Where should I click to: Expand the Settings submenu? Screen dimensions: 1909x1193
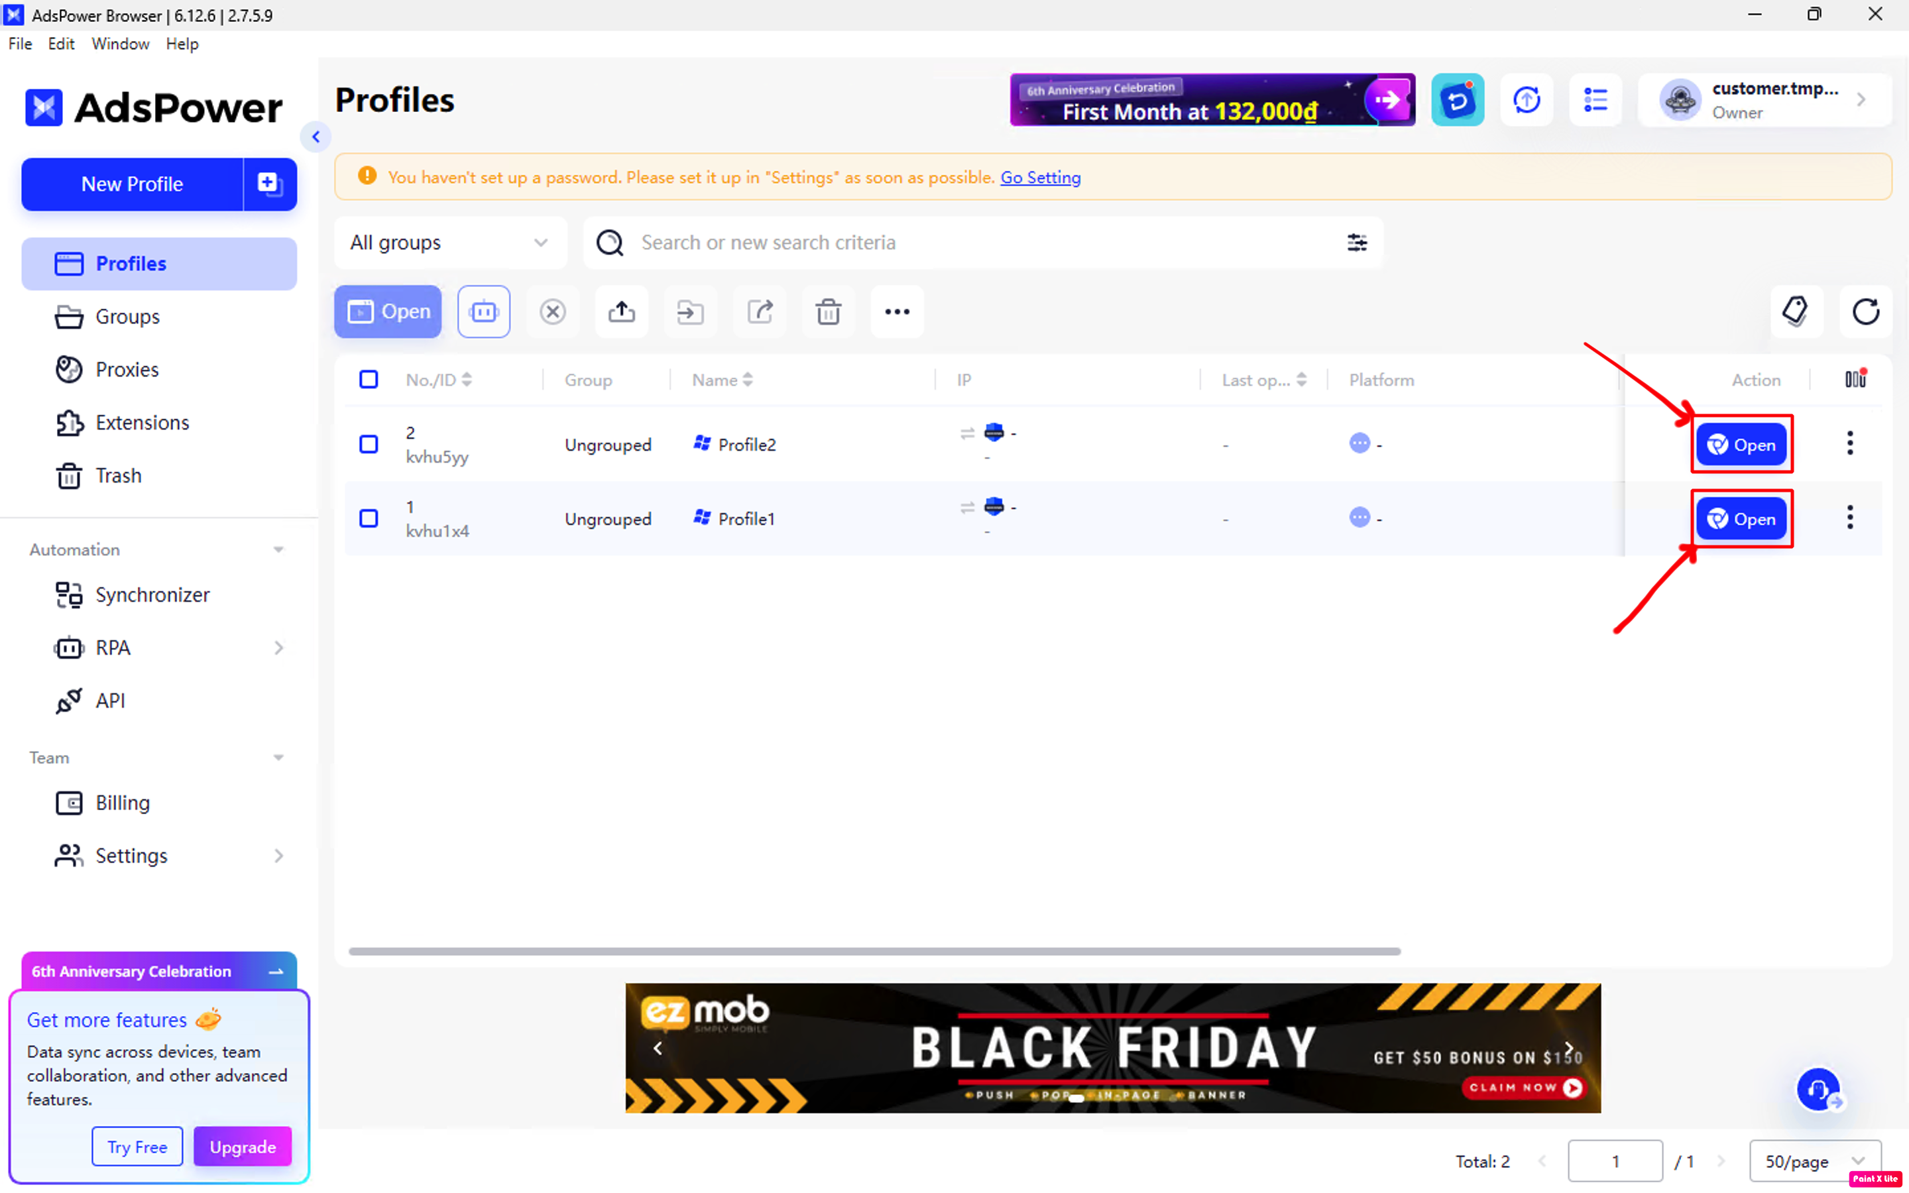point(278,856)
